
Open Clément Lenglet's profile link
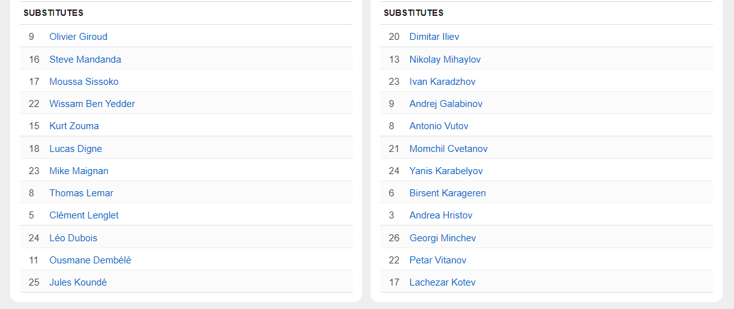click(x=84, y=215)
